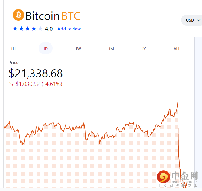Click the orange Bitcoin logo icon
The image size is (202, 191).
[x=18, y=15]
